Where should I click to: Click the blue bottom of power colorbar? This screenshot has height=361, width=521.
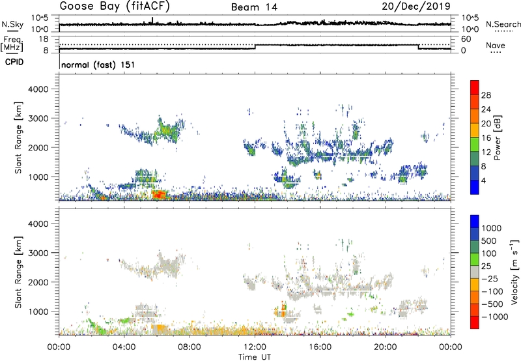click(x=475, y=187)
